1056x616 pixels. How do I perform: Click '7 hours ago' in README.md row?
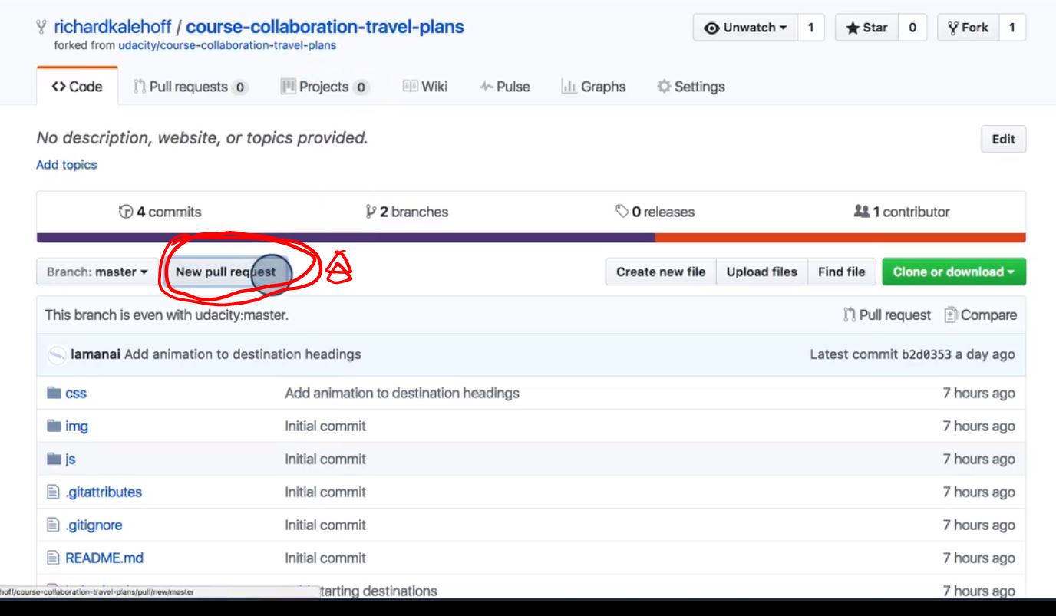(978, 558)
